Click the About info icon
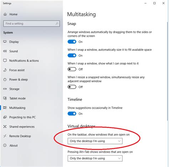Viewport: 169px width, 167px height. (5, 145)
